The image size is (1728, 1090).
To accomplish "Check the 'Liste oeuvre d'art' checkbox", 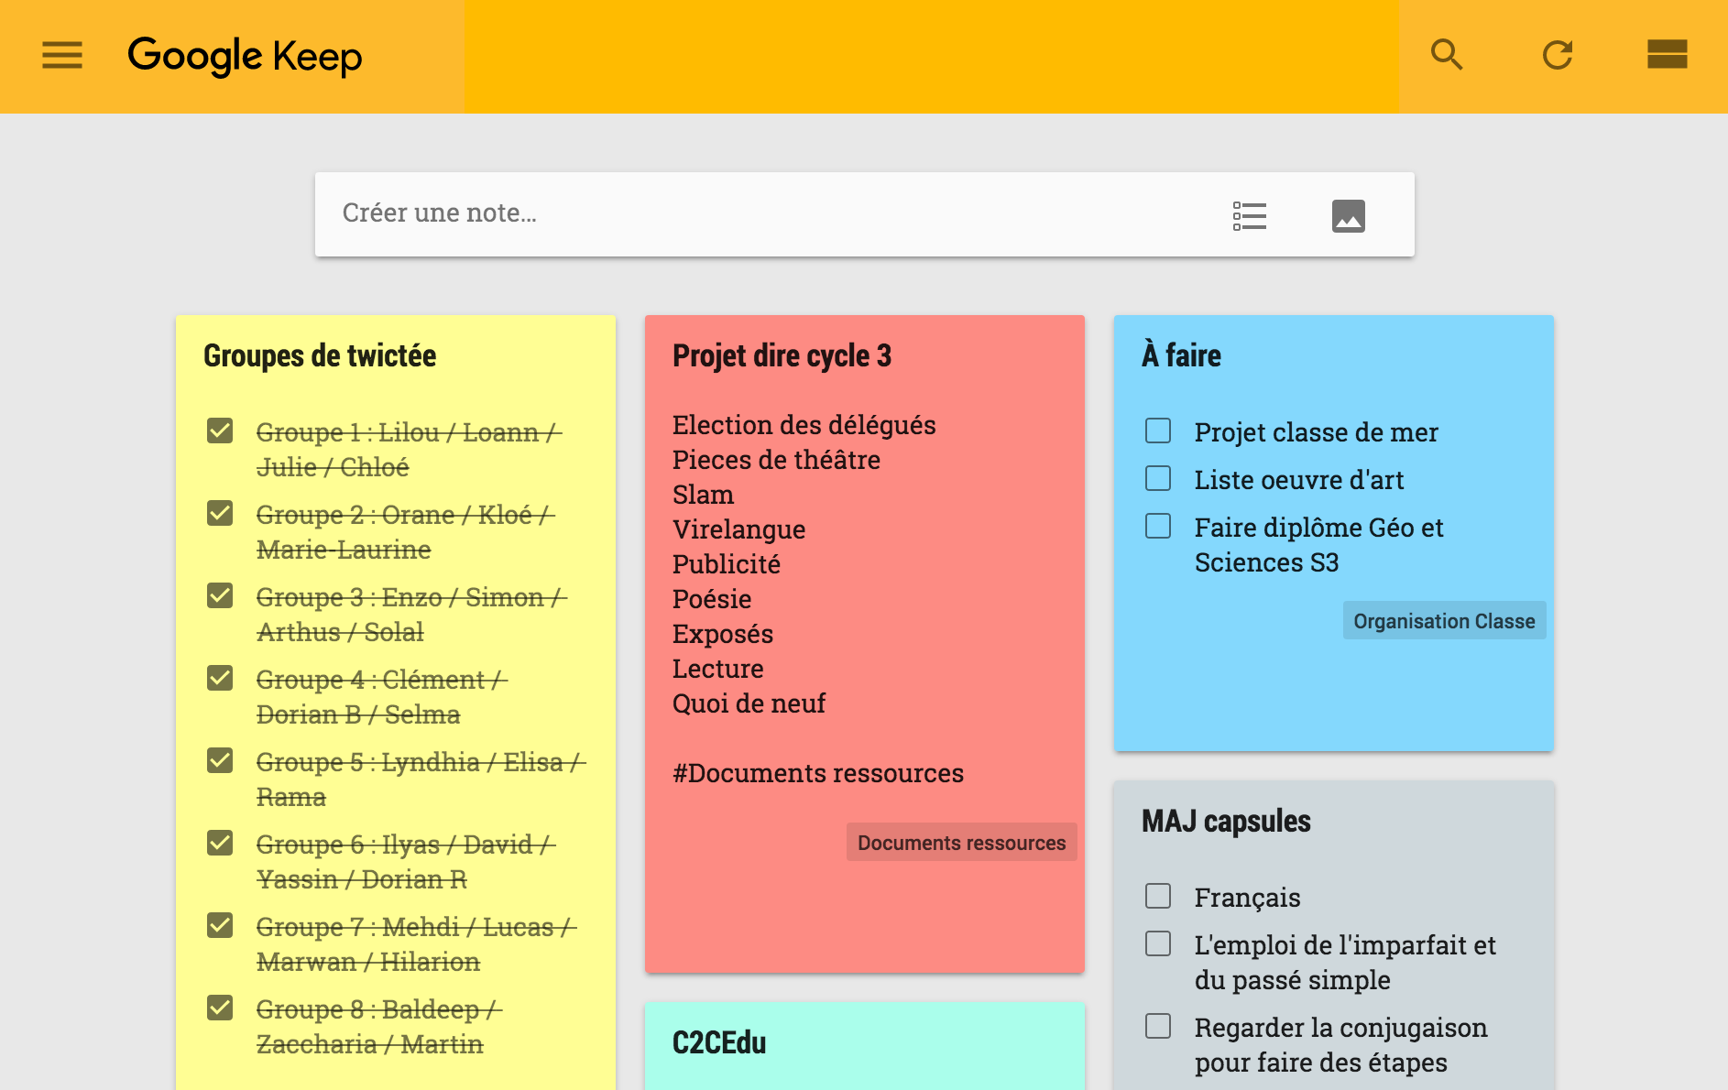I will tap(1158, 478).
